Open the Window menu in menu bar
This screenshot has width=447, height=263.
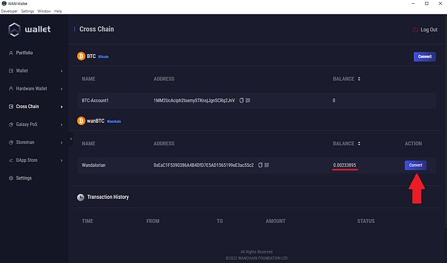pos(44,11)
